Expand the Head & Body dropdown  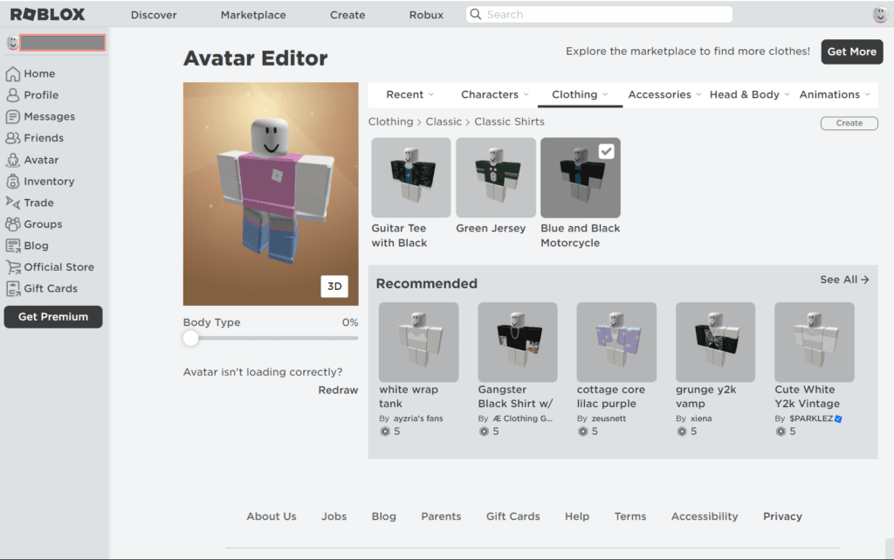pos(750,94)
